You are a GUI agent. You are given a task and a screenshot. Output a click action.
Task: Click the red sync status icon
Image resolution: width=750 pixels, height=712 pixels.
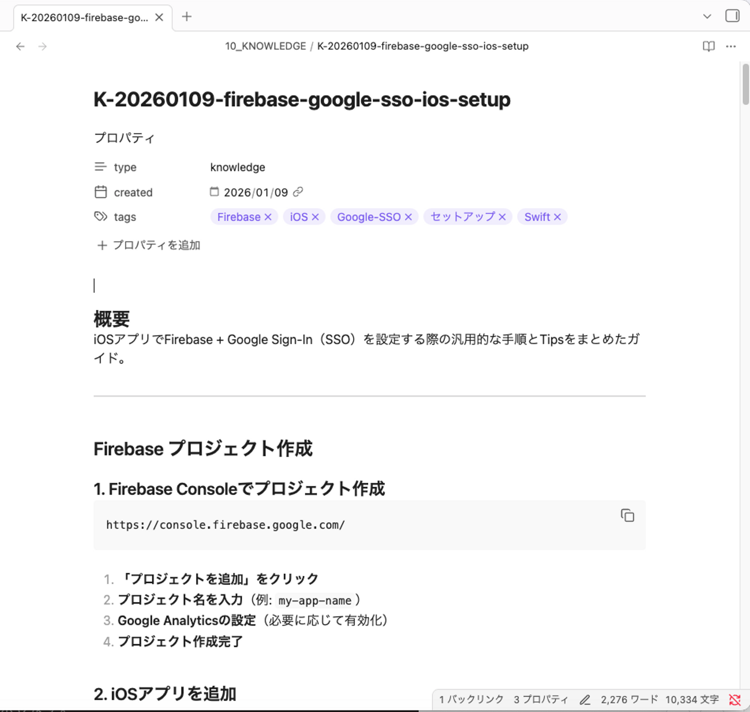[735, 700]
